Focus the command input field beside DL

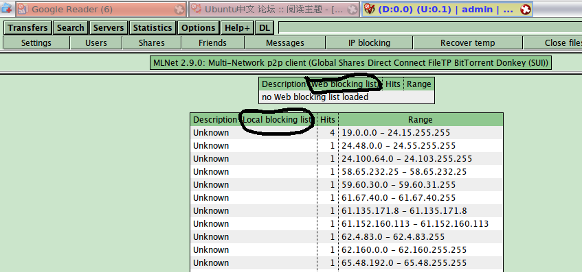[x=430, y=27]
